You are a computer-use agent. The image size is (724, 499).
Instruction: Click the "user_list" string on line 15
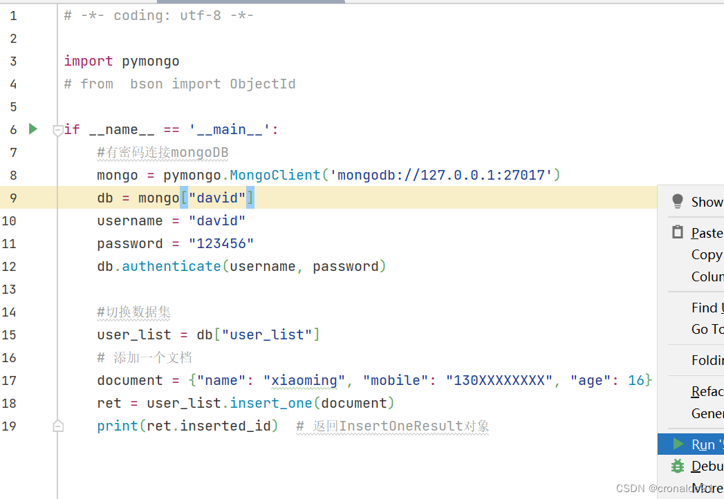pyautogui.click(x=267, y=335)
